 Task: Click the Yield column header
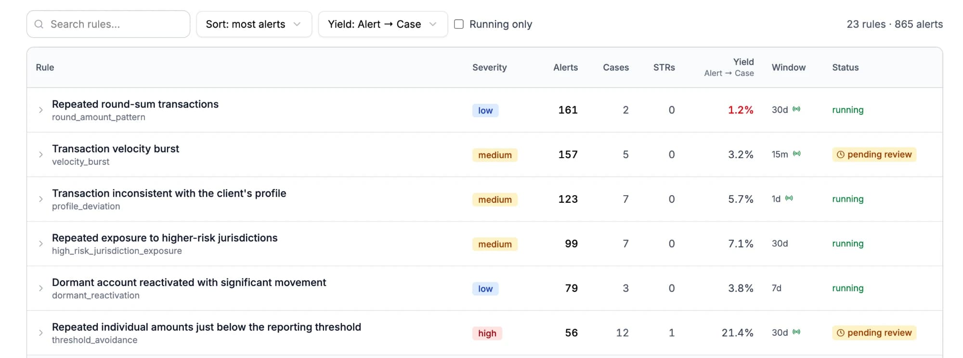coord(729,67)
